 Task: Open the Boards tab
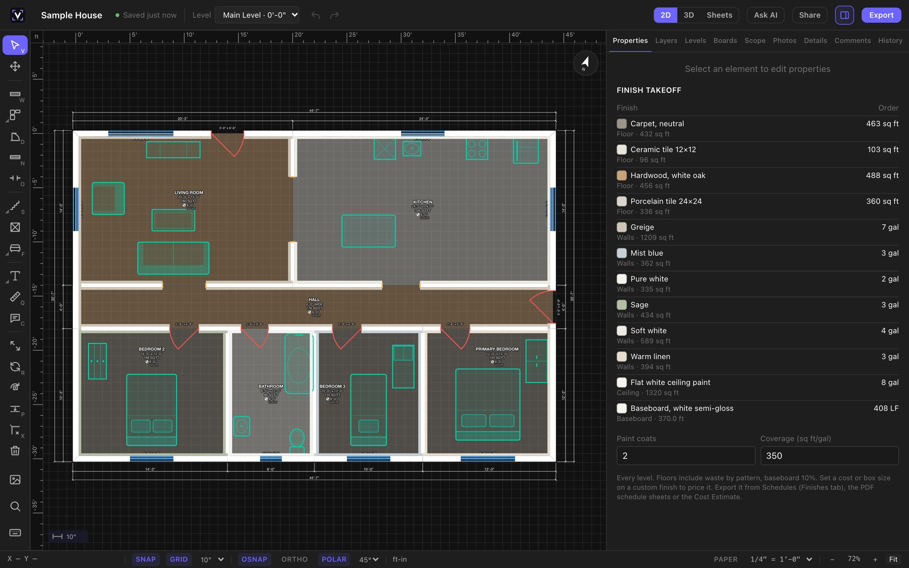[x=725, y=41]
